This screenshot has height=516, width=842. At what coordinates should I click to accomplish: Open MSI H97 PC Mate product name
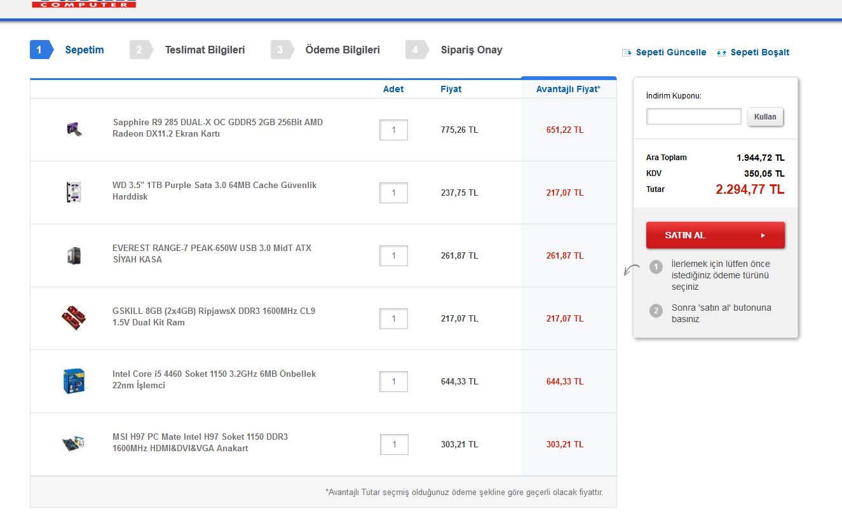[x=200, y=442]
